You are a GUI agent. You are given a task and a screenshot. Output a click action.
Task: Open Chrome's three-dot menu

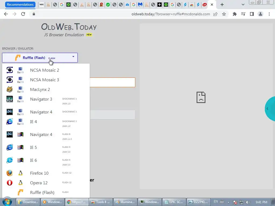coord(269,14)
